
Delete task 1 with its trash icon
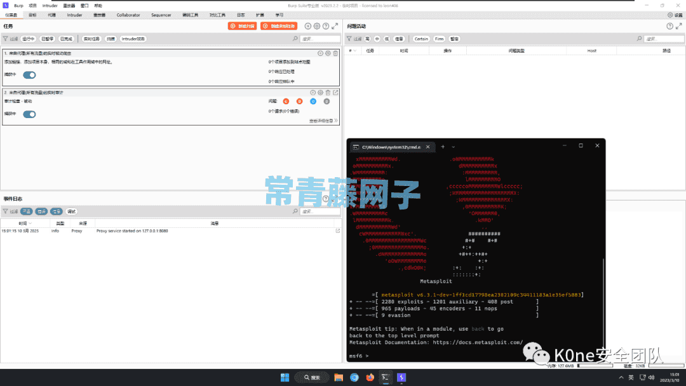click(335, 53)
